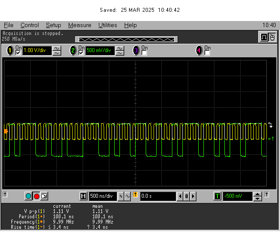This screenshot has height=238, width=280.
Task: Click the channel 3 number button
Action: click(x=136, y=51)
